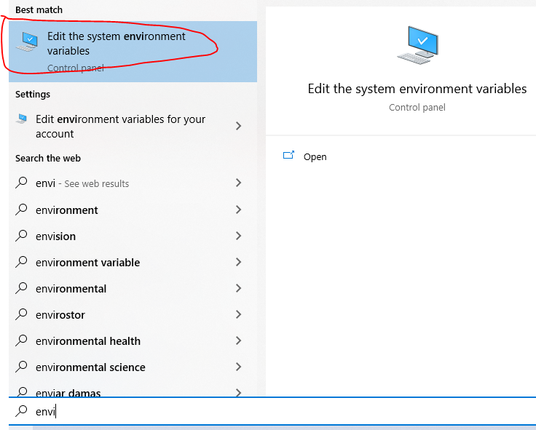Click the search icon next to 'envision'

point(21,236)
